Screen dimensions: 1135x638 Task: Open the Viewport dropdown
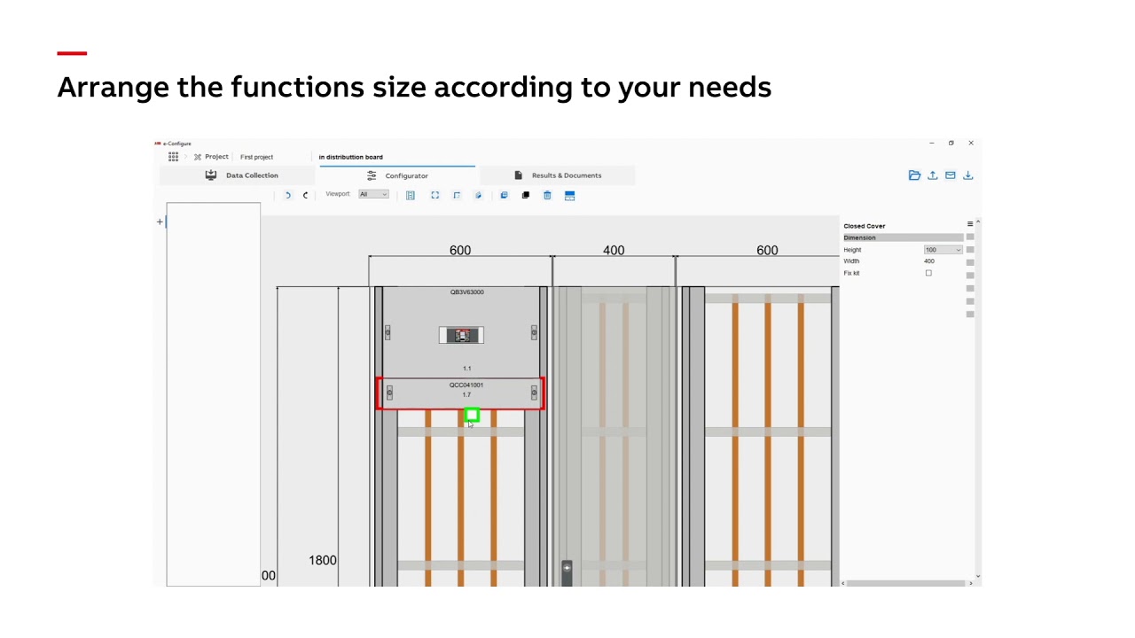[373, 194]
